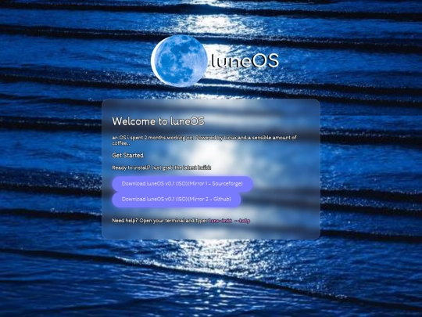Click the 'an OS i spent 2 months' description

click(x=204, y=140)
